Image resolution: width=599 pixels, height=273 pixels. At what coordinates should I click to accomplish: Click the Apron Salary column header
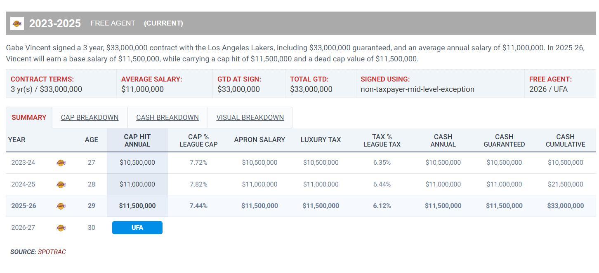pos(259,140)
